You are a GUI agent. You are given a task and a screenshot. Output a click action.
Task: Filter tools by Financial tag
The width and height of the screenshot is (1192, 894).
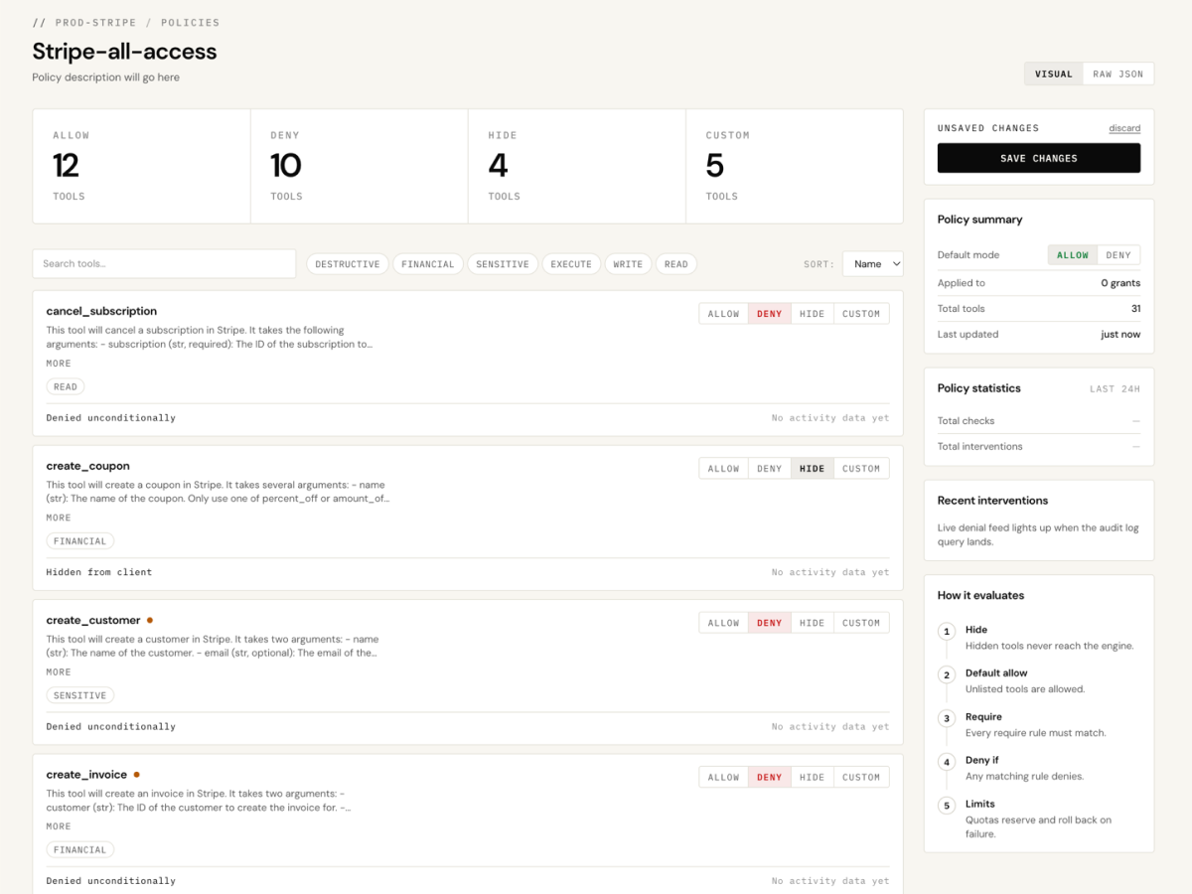[427, 264]
